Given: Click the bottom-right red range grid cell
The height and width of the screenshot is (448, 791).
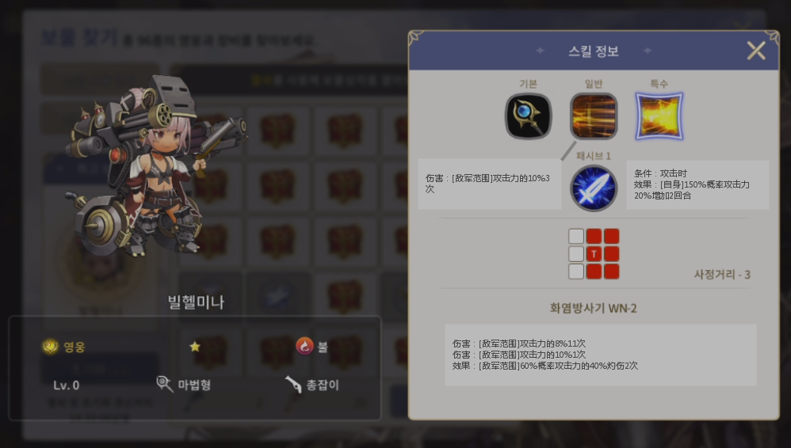Looking at the screenshot, I should click(611, 271).
